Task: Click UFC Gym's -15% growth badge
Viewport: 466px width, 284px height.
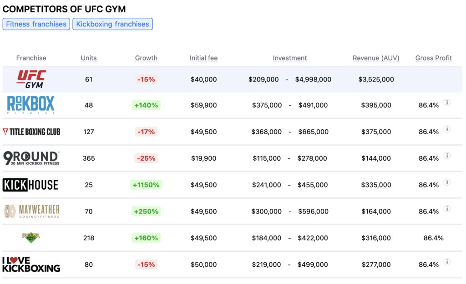Action: point(146,79)
